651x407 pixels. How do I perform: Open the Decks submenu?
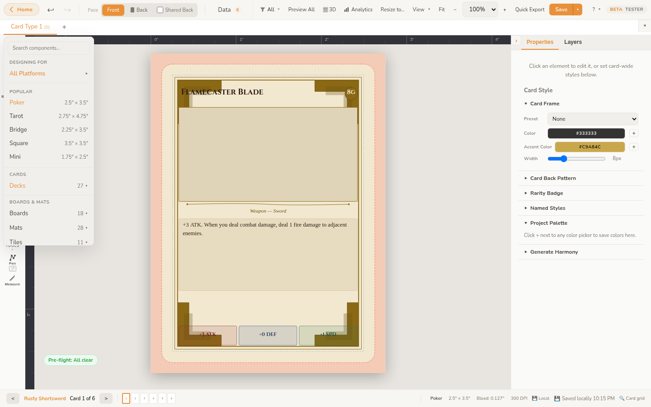(49, 186)
